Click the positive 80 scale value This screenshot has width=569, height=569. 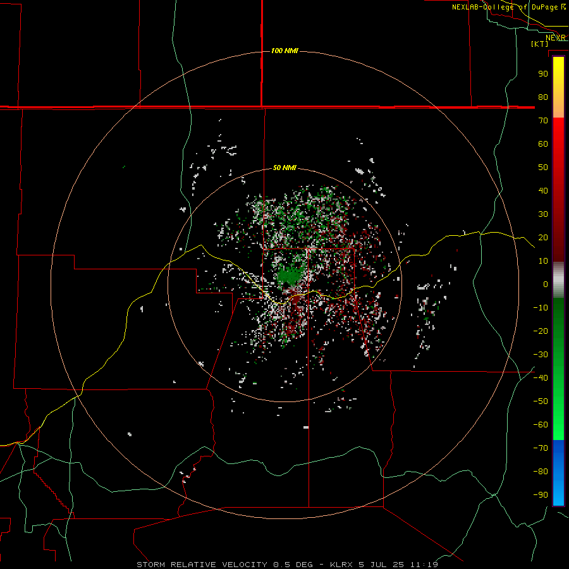[x=543, y=97]
